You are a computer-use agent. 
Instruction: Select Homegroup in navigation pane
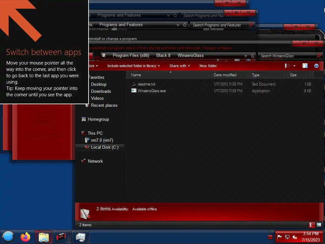click(98, 119)
